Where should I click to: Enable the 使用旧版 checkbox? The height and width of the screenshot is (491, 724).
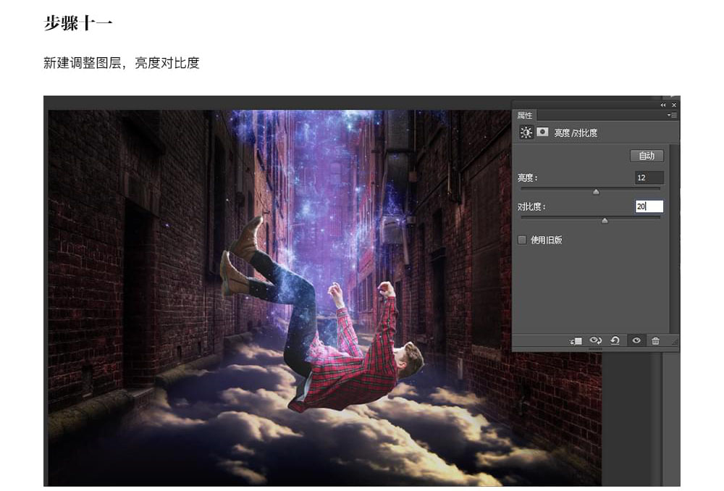coord(522,240)
